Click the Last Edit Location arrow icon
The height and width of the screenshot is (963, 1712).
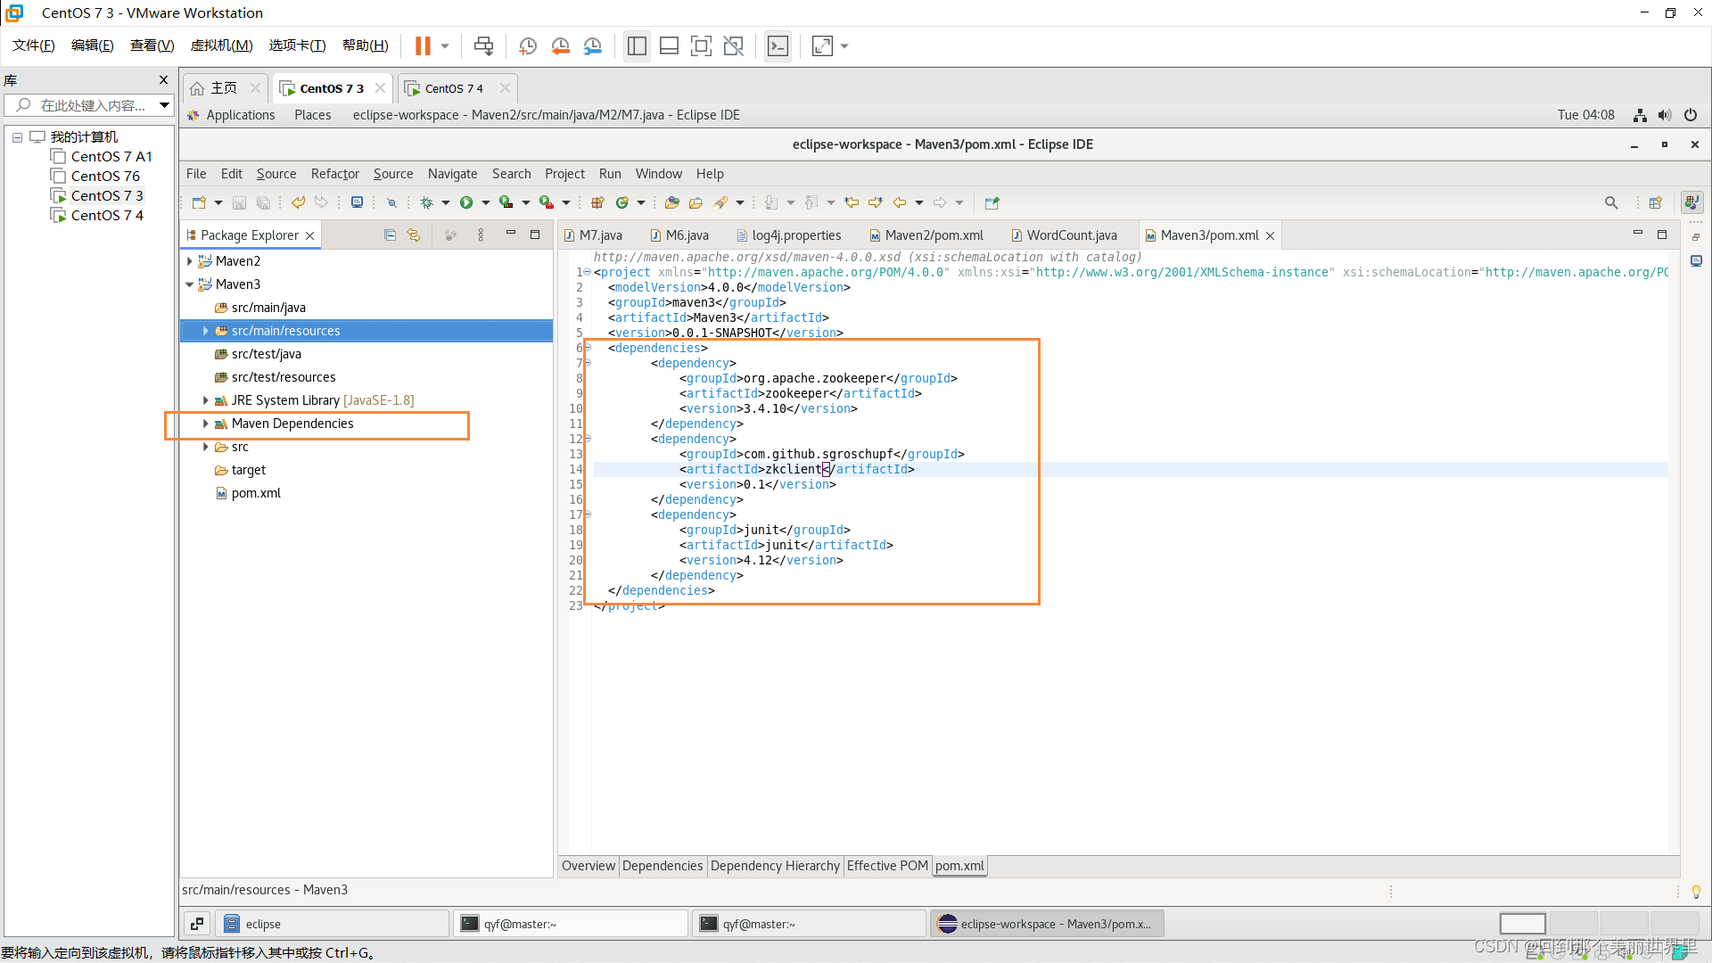852,202
